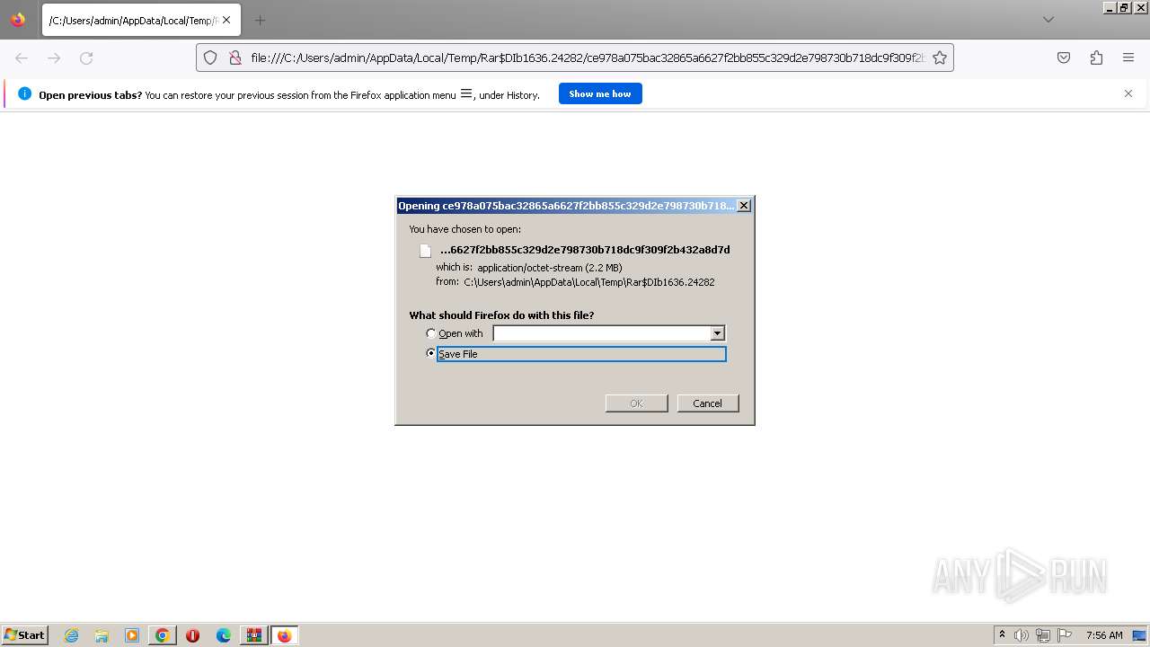Screen dimensions: 1150x647
Task: Close the Opening file dialog
Action: click(743, 206)
